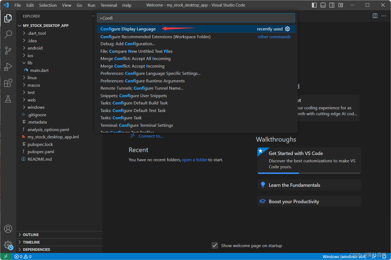Viewport: 391px width, 260px height.
Task: Click the info icon beside README.md
Action: pos(23,159)
